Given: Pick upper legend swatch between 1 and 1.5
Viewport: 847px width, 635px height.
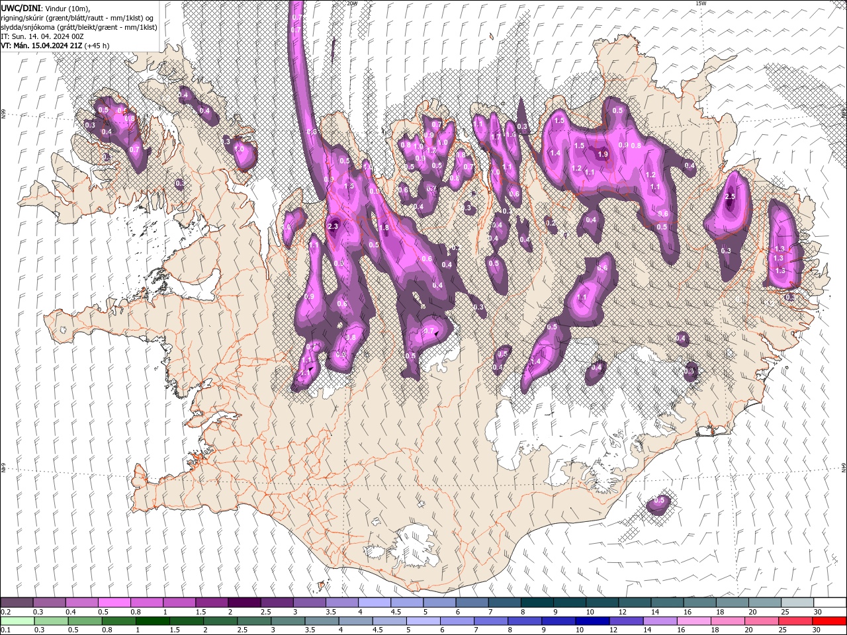Looking at the screenshot, I should point(179,603).
